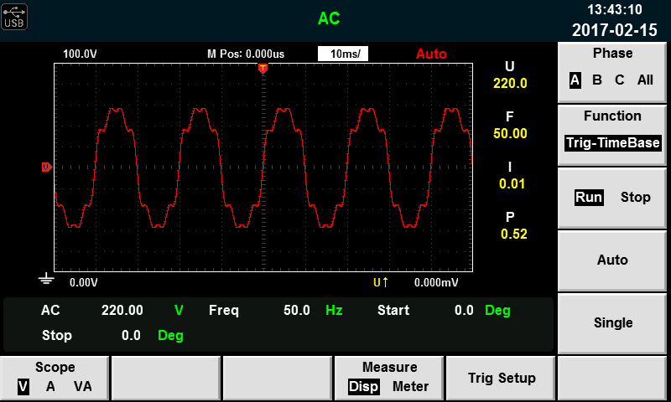The width and height of the screenshot is (671, 402).
Task: Click the AC voltage value 220.00
Action: pyautogui.click(x=122, y=310)
